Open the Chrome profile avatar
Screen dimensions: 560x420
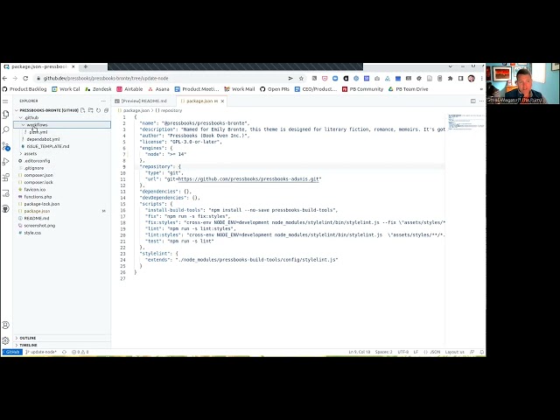[x=471, y=78]
